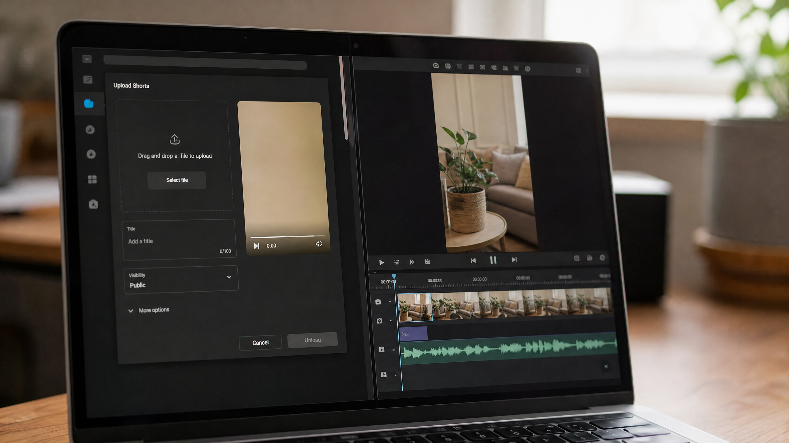Click the Upload button
This screenshot has height=443, width=789.
pos(312,340)
